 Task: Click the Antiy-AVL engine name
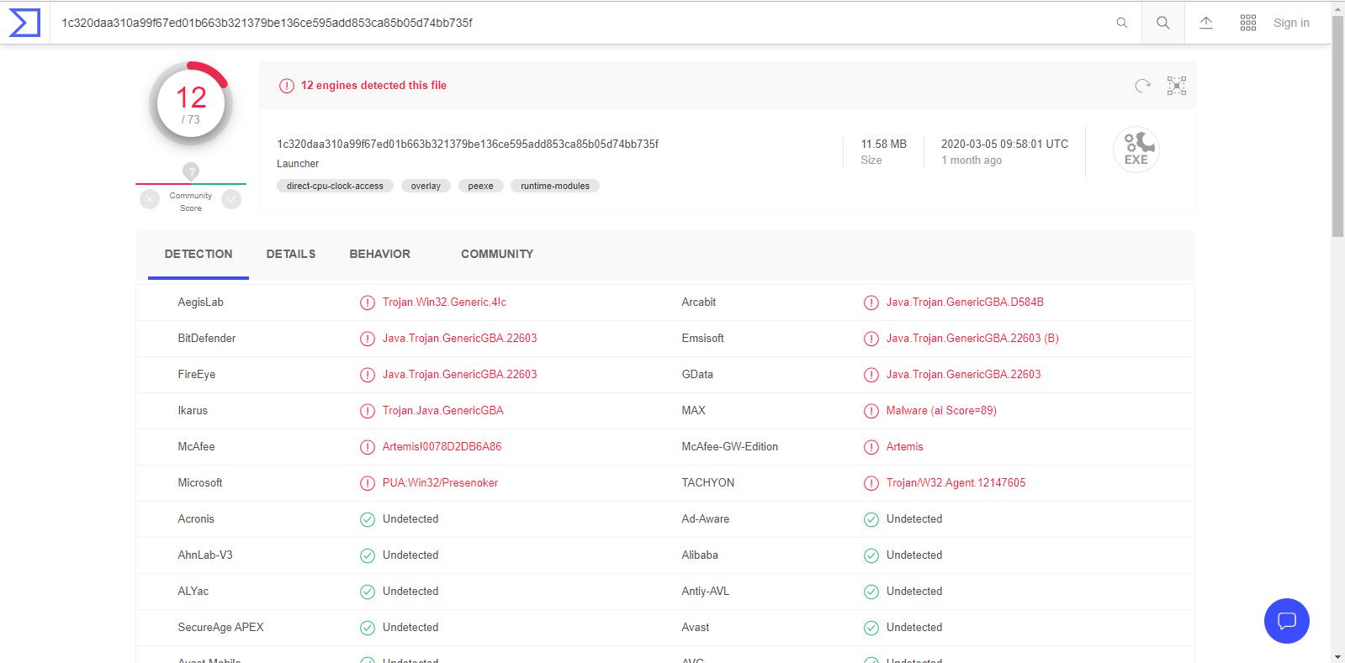pos(705,591)
